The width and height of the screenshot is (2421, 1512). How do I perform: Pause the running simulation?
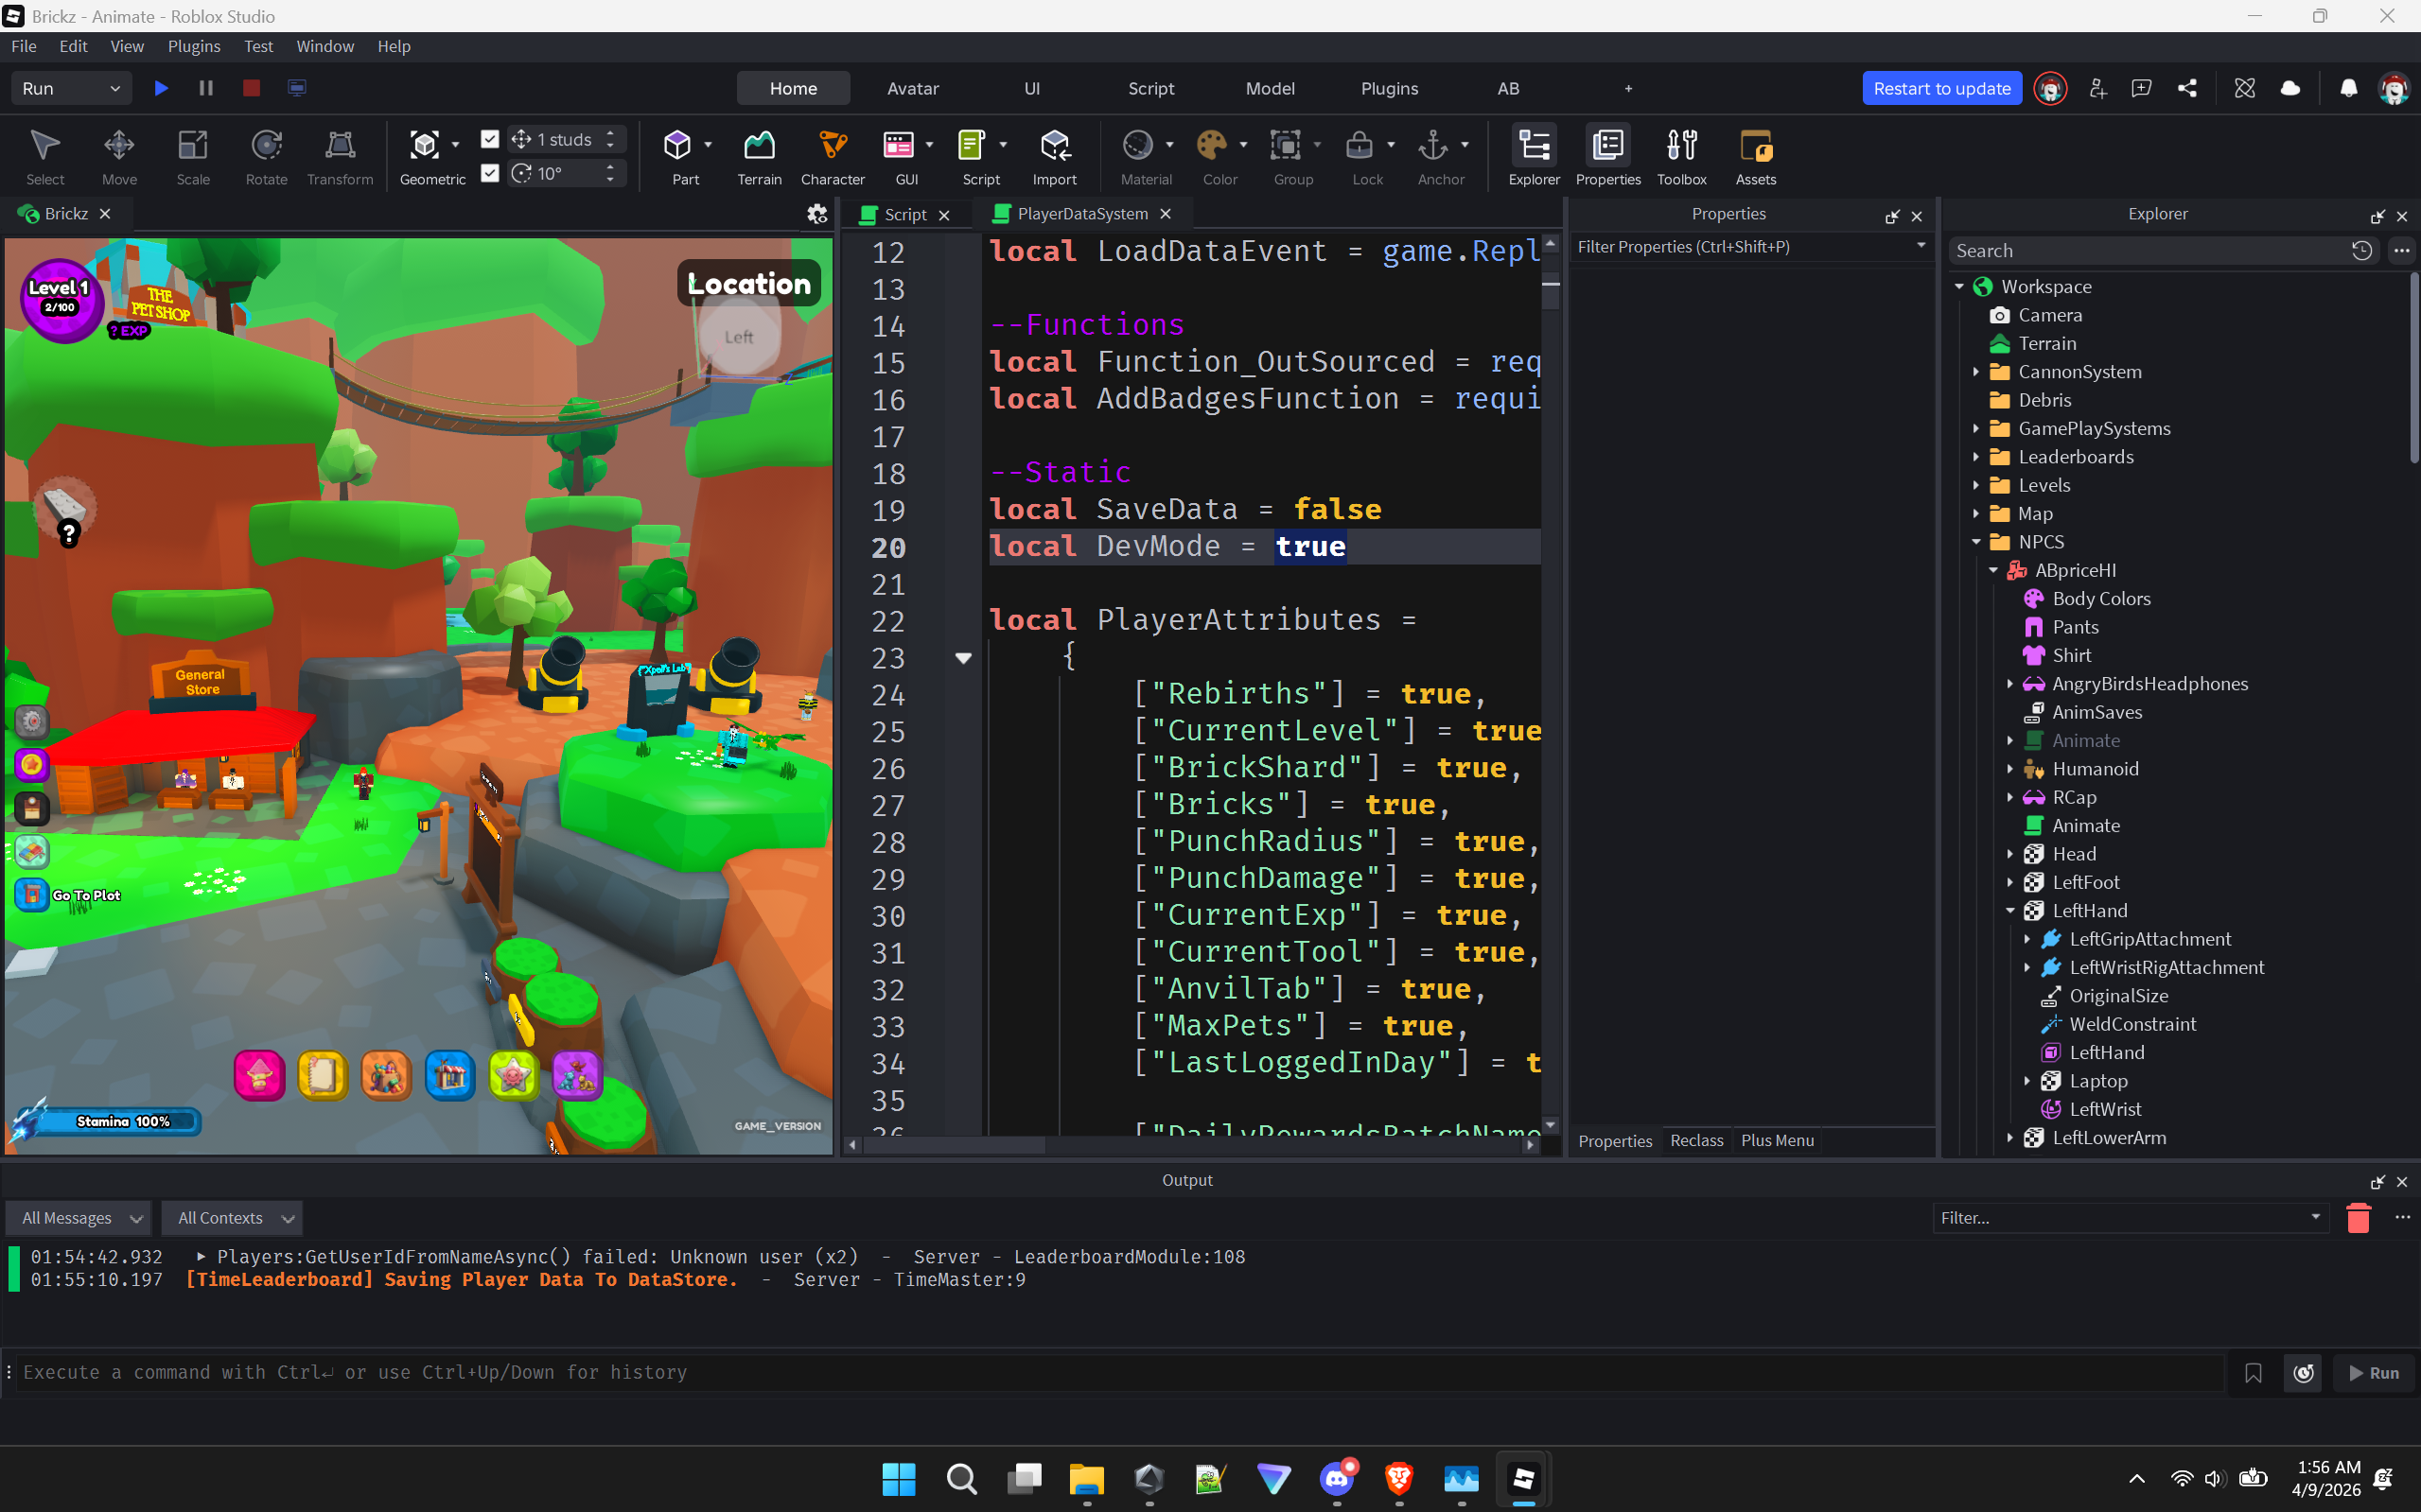pos(206,88)
